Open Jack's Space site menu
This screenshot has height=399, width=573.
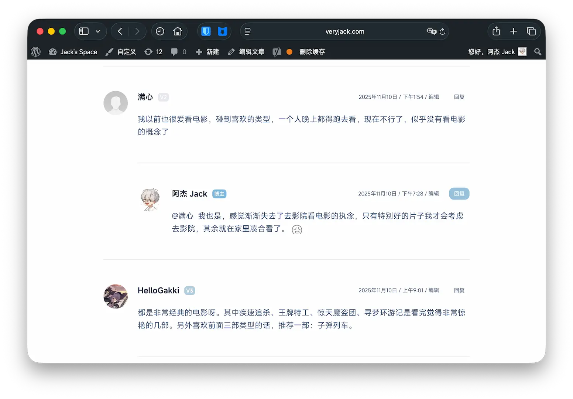(73, 52)
